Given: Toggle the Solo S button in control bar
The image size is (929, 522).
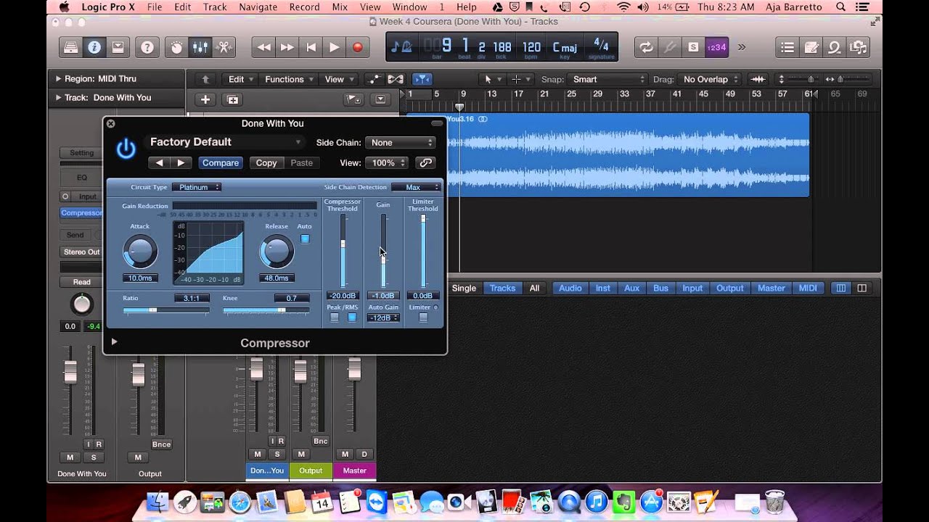Looking at the screenshot, I should click(x=693, y=48).
